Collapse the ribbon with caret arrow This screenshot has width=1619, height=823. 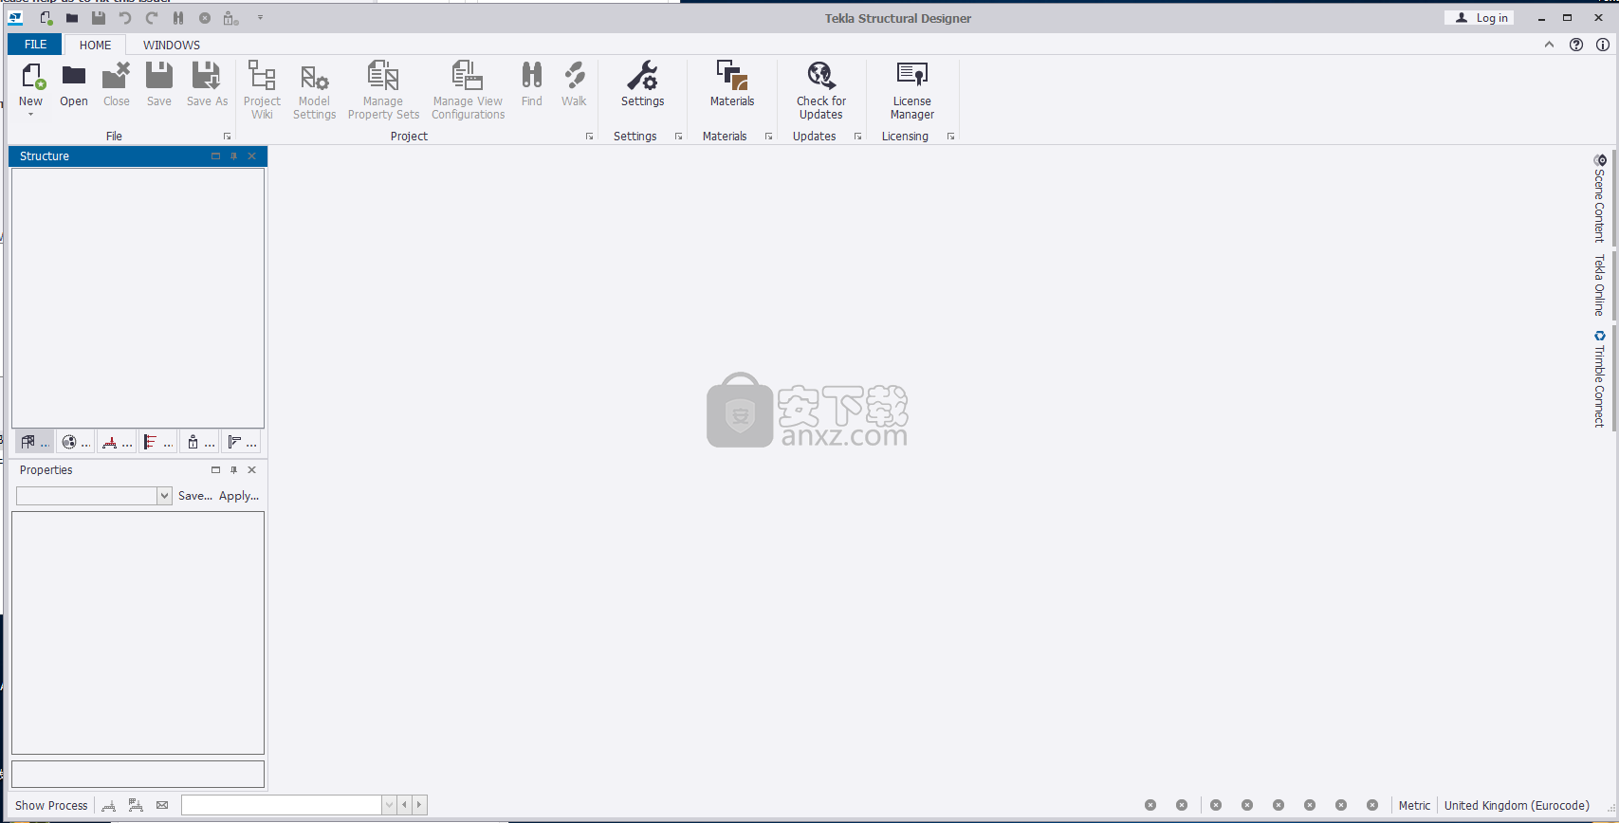click(1549, 45)
